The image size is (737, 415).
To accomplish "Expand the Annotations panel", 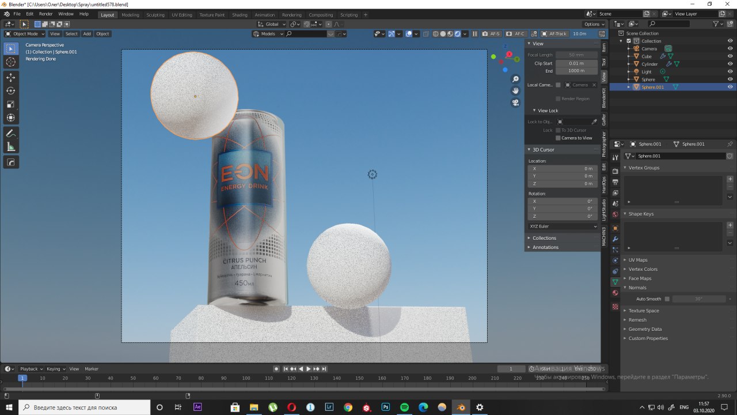I will point(545,247).
